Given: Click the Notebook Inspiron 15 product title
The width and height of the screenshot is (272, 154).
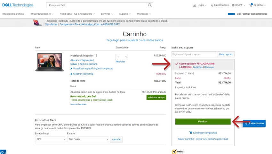Looking at the screenshot, I should tap(84, 56).
